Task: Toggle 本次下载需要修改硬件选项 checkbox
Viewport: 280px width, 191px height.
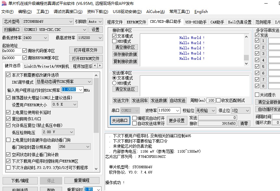Action: [x=8, y=75]
